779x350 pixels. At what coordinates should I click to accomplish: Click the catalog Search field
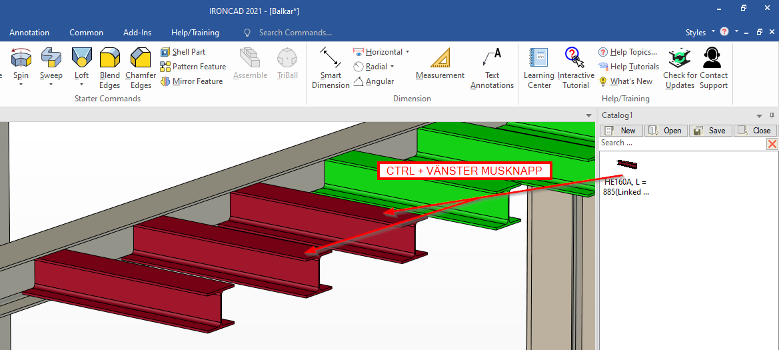point(682,143)
